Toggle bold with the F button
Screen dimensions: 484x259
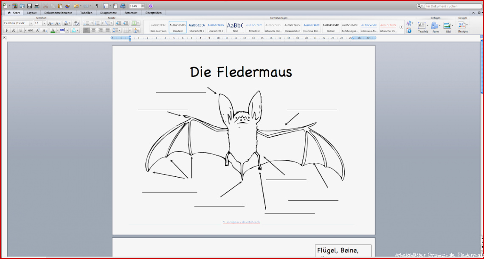coord(7,30)
